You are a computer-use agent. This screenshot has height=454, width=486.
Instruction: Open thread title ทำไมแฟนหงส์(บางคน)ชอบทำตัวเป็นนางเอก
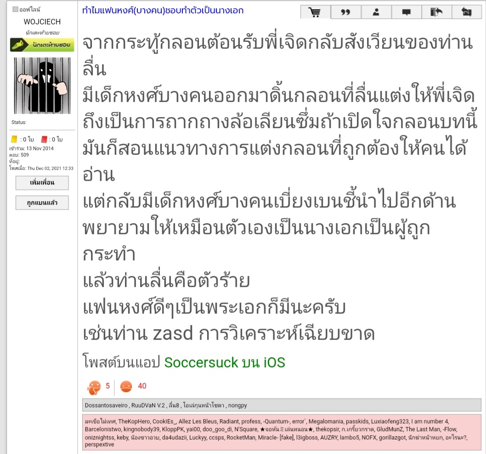163,11
